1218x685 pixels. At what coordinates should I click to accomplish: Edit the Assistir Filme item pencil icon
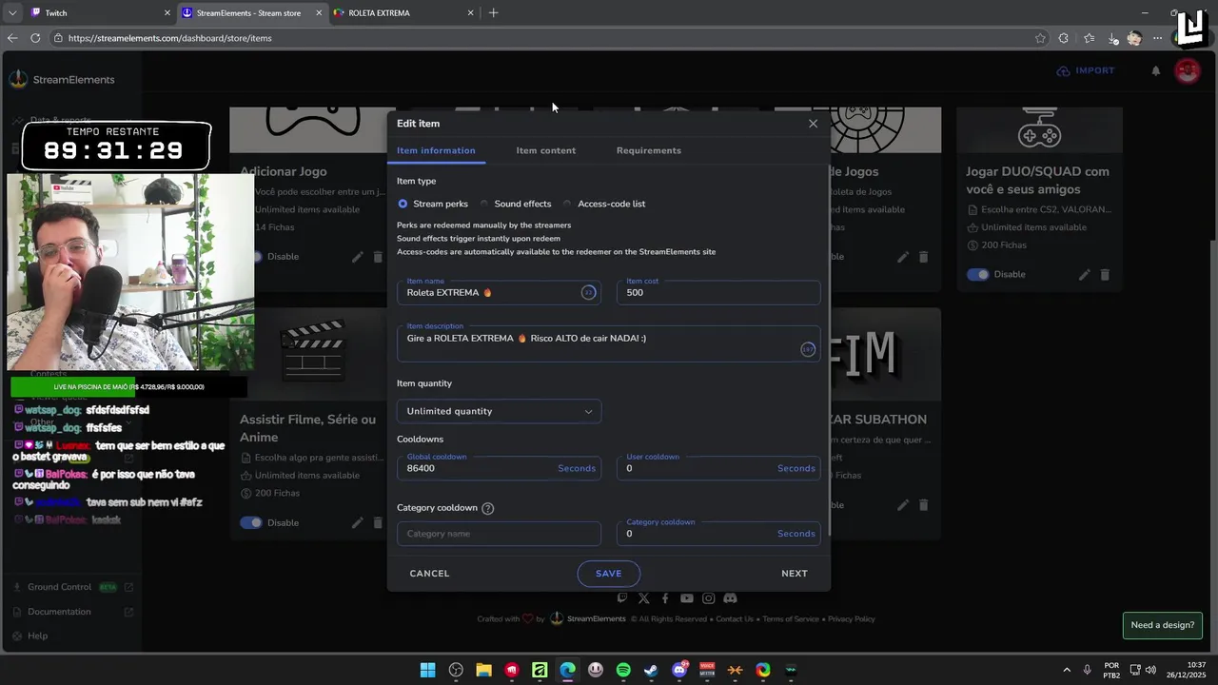(x=358, y=522)
